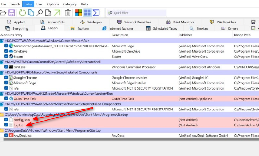Image resolution: width=259 pixels, height=156 pixels.
Task: Open the Help menu
Action: 84,4
